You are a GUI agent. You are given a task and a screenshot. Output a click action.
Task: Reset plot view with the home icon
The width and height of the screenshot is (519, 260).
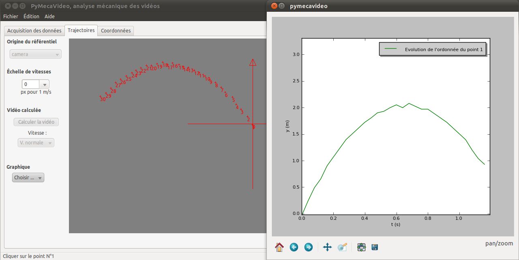[x=279, y=247]
